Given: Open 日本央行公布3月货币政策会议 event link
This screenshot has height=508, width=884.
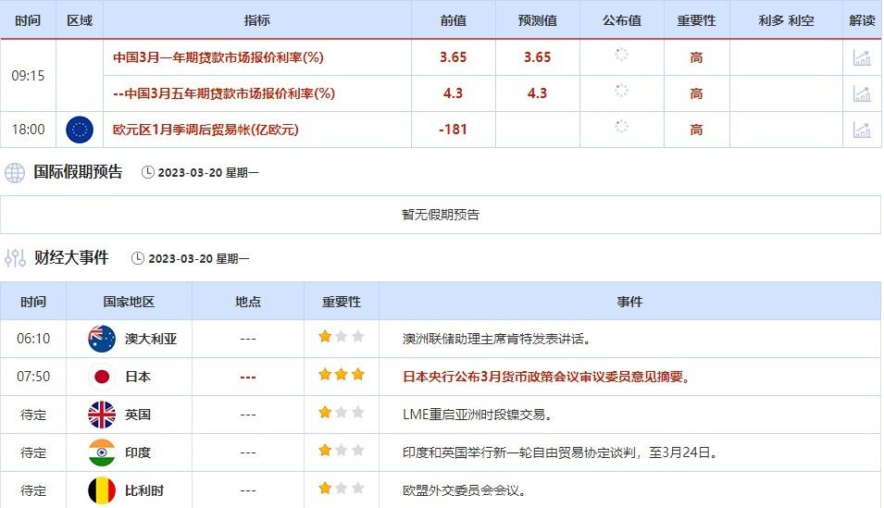Looking at the screenshot, I should (547, 377).
